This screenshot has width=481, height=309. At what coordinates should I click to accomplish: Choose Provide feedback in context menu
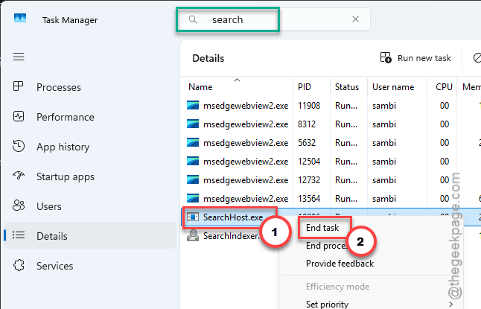point(340,264)
